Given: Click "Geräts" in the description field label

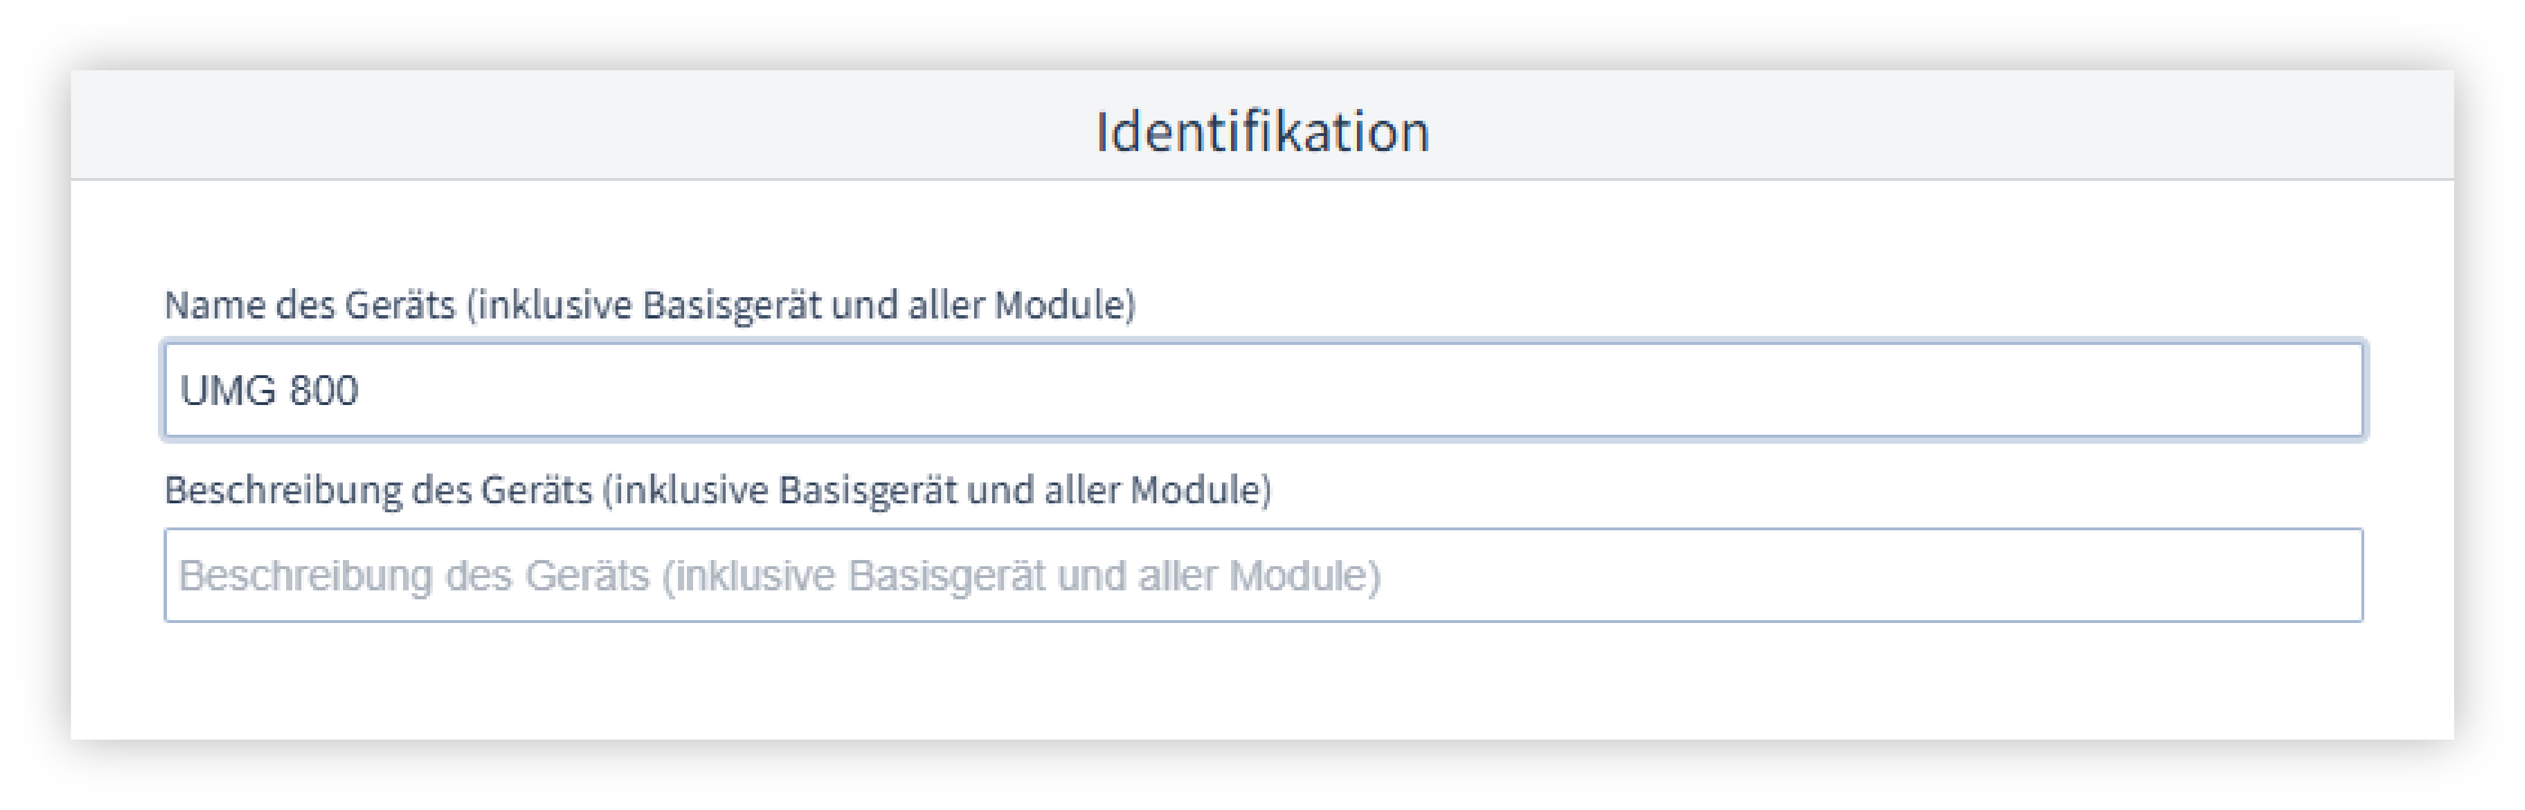Looking at the screenshot, I should (x=536, y=490).
